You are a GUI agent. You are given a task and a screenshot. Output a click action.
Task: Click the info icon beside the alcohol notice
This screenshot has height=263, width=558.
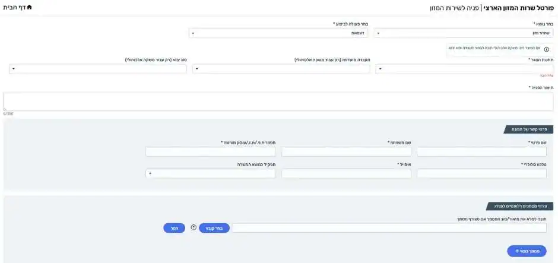click(546, 49)
